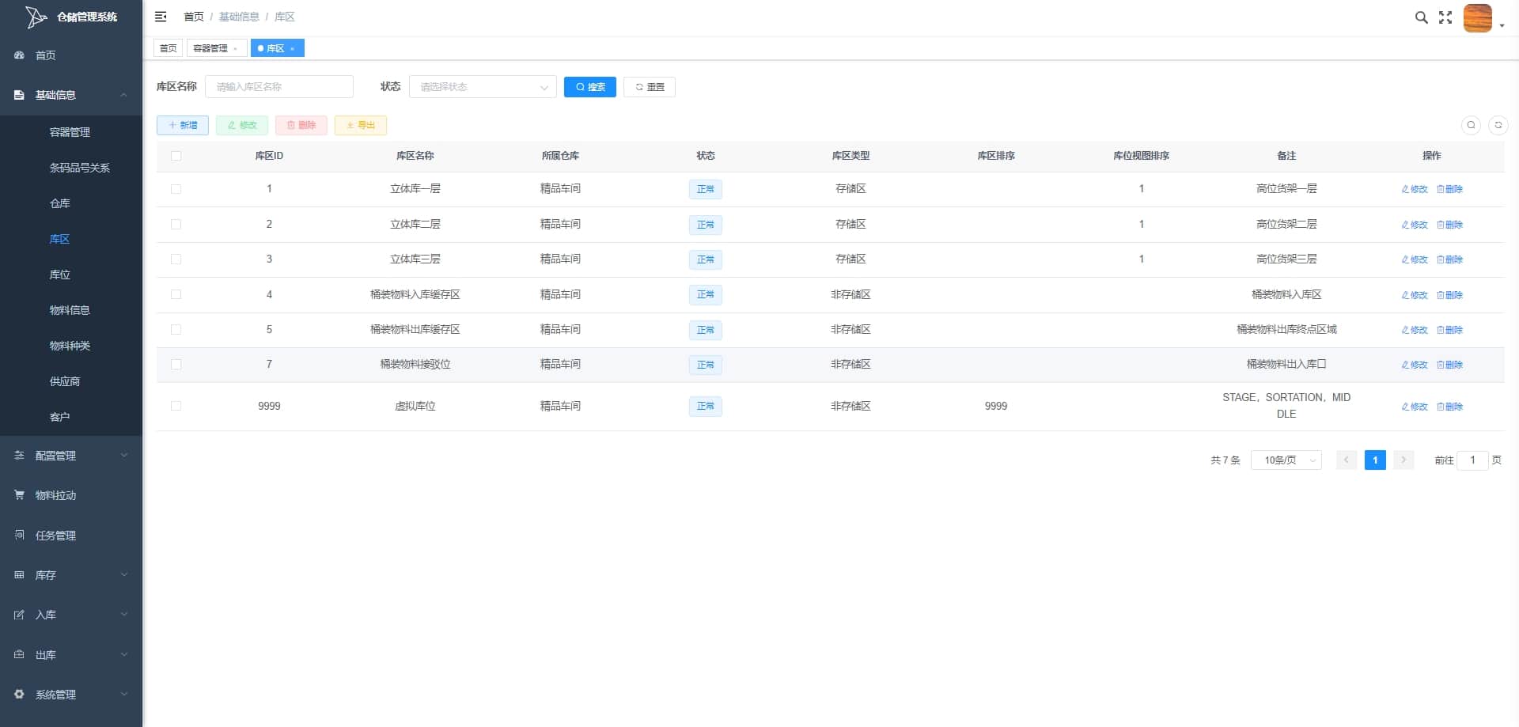Check the row for 桶装物料出库缓存区

tap(176, 330)
